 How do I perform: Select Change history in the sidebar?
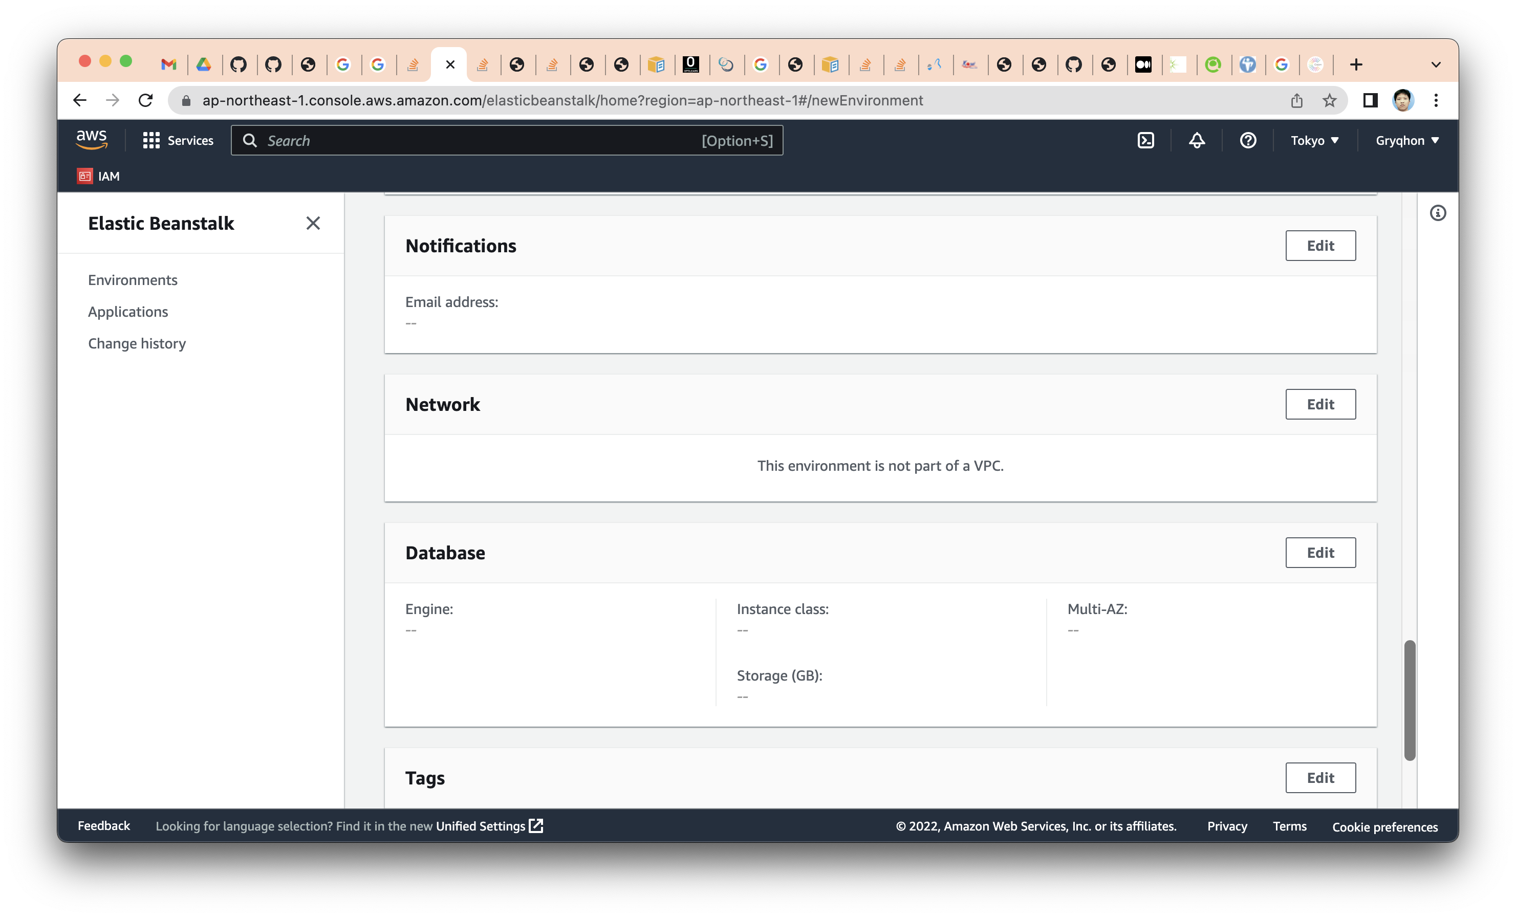pyautogui.click(x=137, y=343)
